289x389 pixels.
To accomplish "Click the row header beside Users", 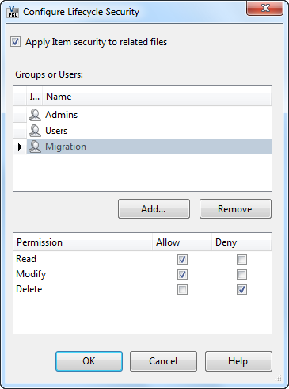I will click(20, 131).
